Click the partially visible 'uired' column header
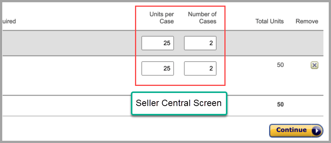331x143 pixels. coord(9,21)
